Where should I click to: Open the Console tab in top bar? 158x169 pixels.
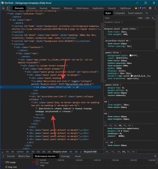pos(32,8)
